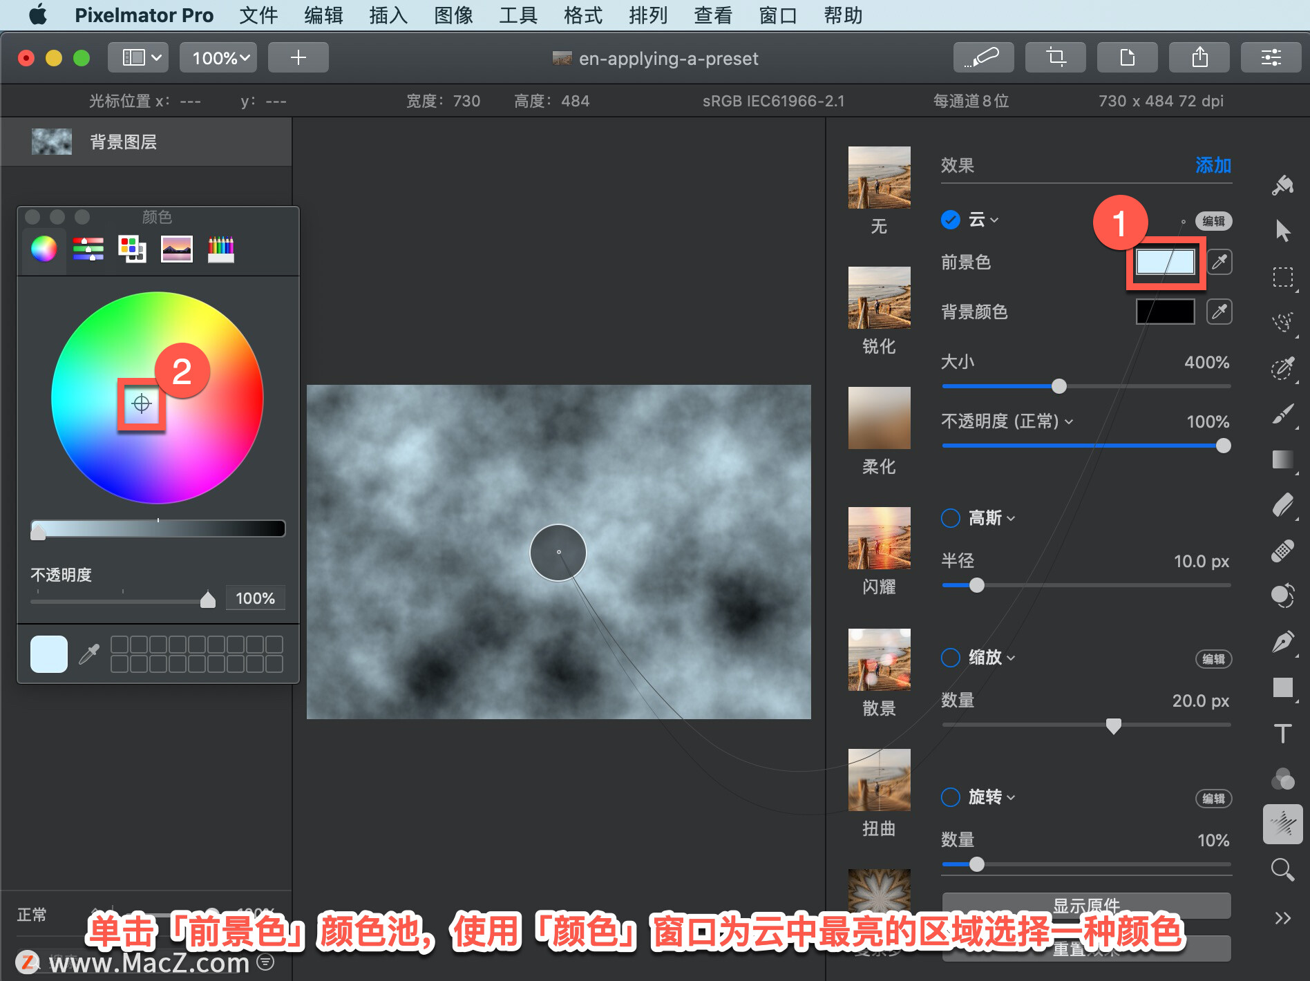Open the plus add-layer button
1310x981 pixels.
298,57
